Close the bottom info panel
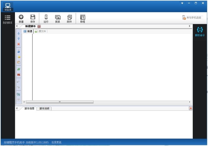Screen dimensions: 208x146 191,108
